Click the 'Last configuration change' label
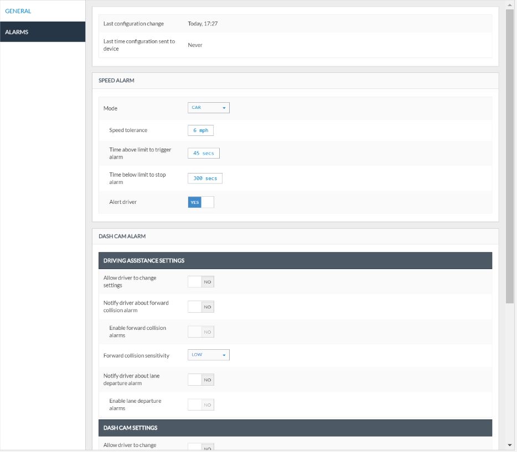This screenshot has width=517, height=452. 133,24
